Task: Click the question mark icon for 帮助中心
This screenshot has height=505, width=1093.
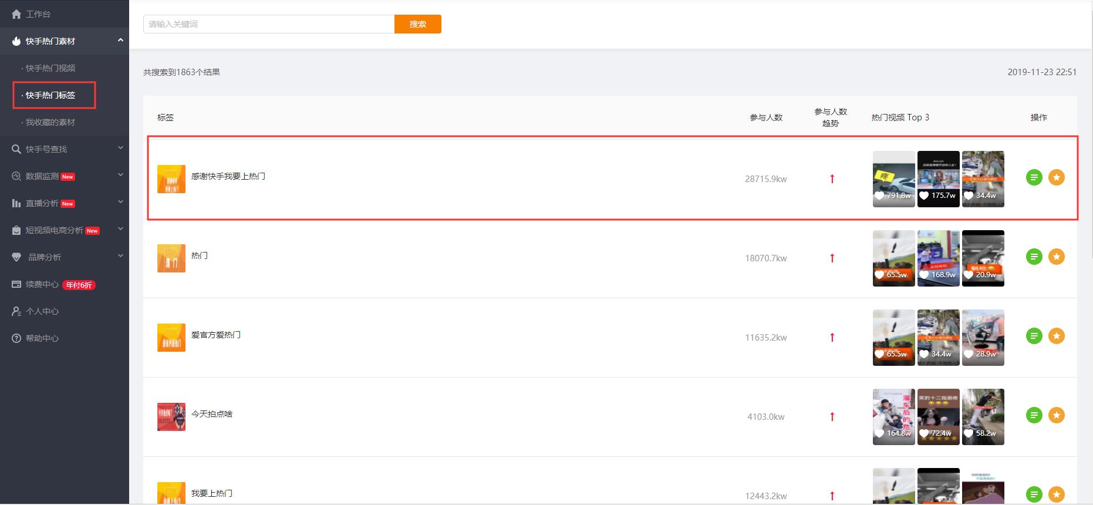Action: [16, 338]
